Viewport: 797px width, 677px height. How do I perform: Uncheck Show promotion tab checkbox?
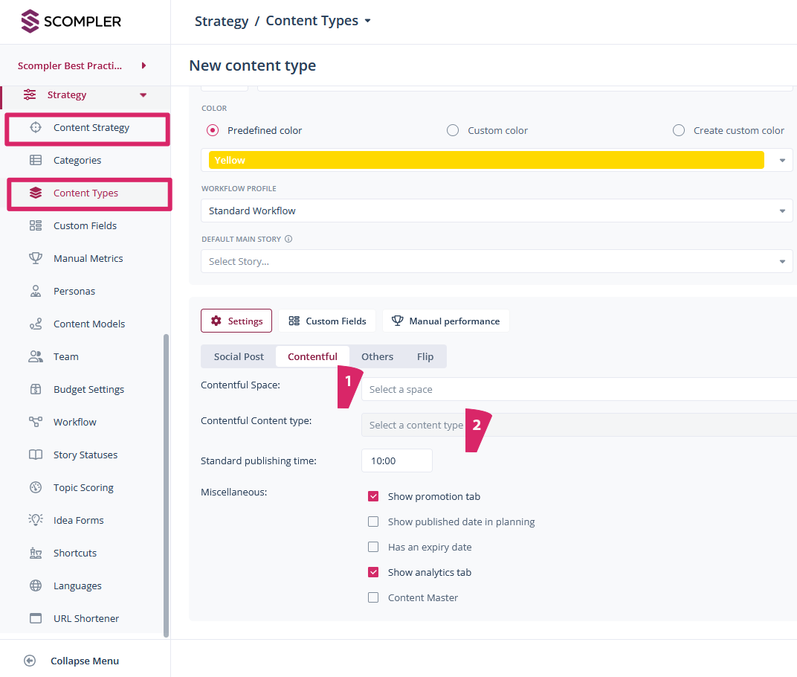(373, 496)
